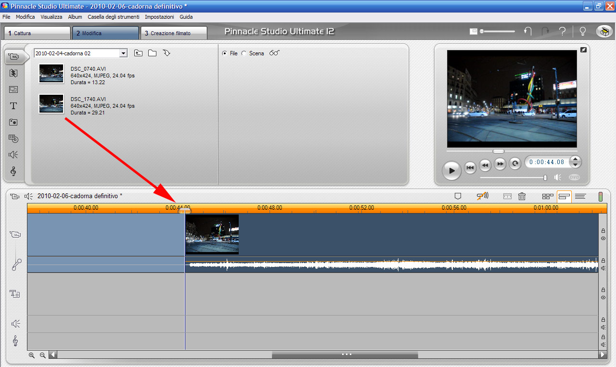Open the Modifica menu

tap(26, 17)
